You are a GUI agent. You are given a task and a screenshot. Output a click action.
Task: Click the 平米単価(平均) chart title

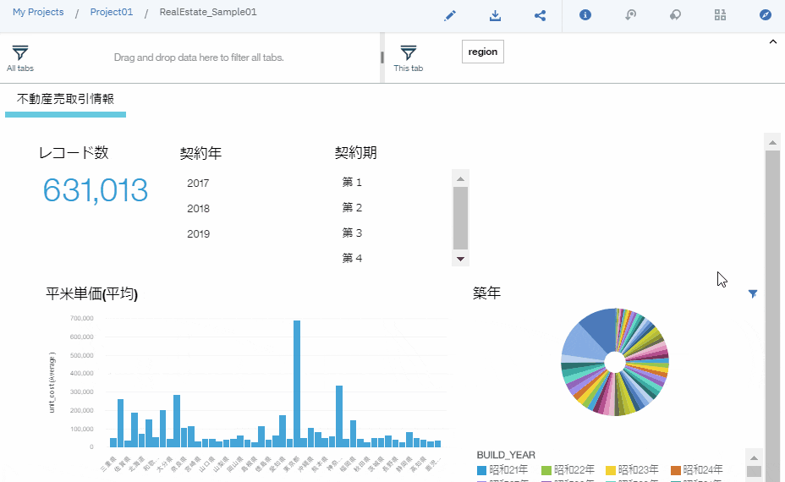tap(91, 293)
